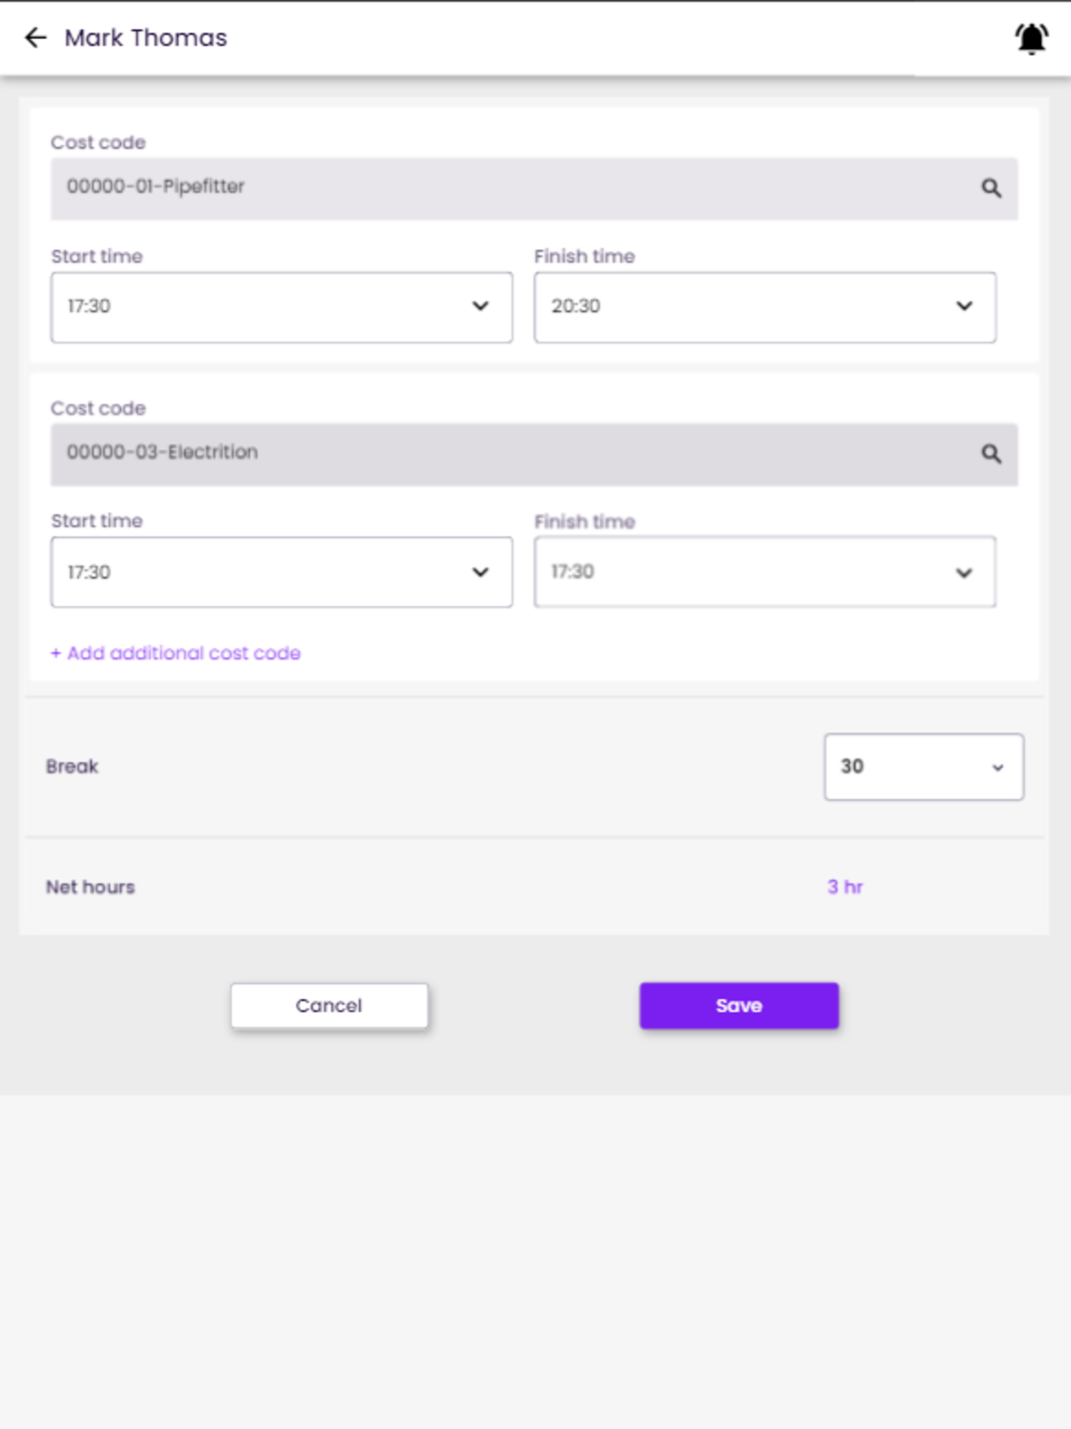The width and height of the screenshot is (1071, 1429).
Task: Go back using the arrow beside Mark Thomas
Action: click(x=36, y=38)
